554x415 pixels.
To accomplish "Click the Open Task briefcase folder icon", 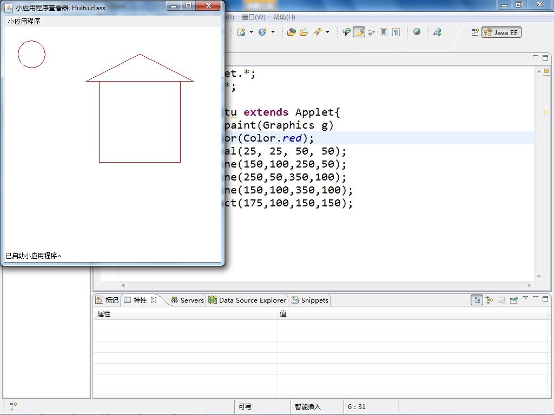I will (x=304, y=32).
